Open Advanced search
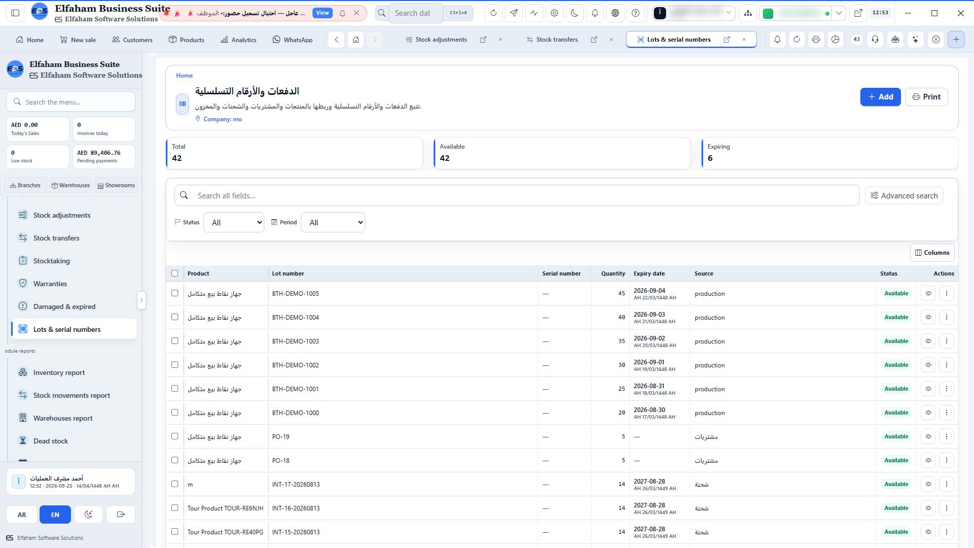This screenshot has width=974, height=548. [904, 196]
